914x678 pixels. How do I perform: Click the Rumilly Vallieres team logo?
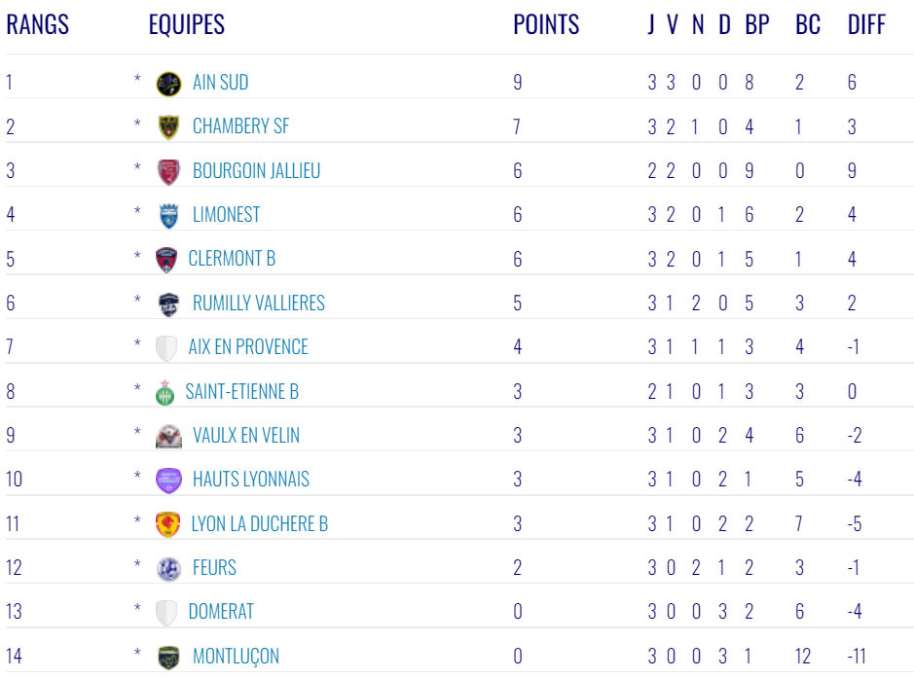coord(168,304)
